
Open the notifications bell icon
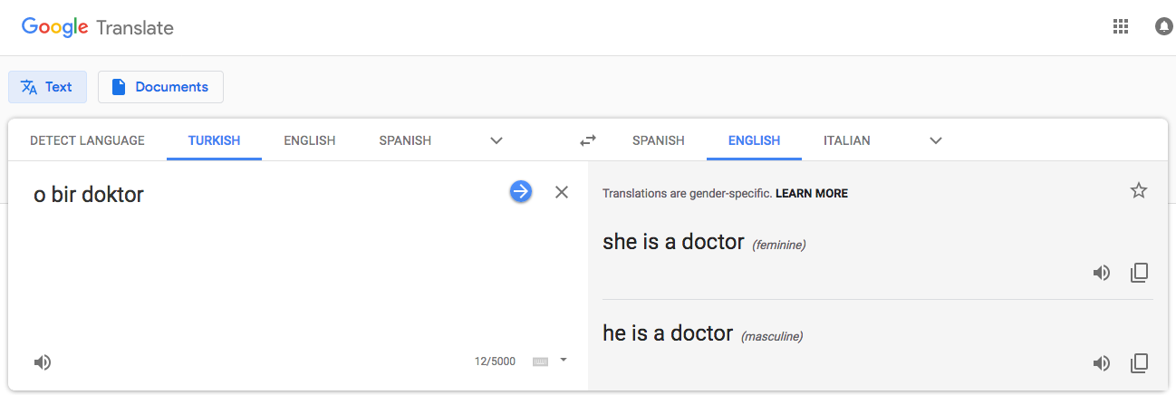(1164, 26)
